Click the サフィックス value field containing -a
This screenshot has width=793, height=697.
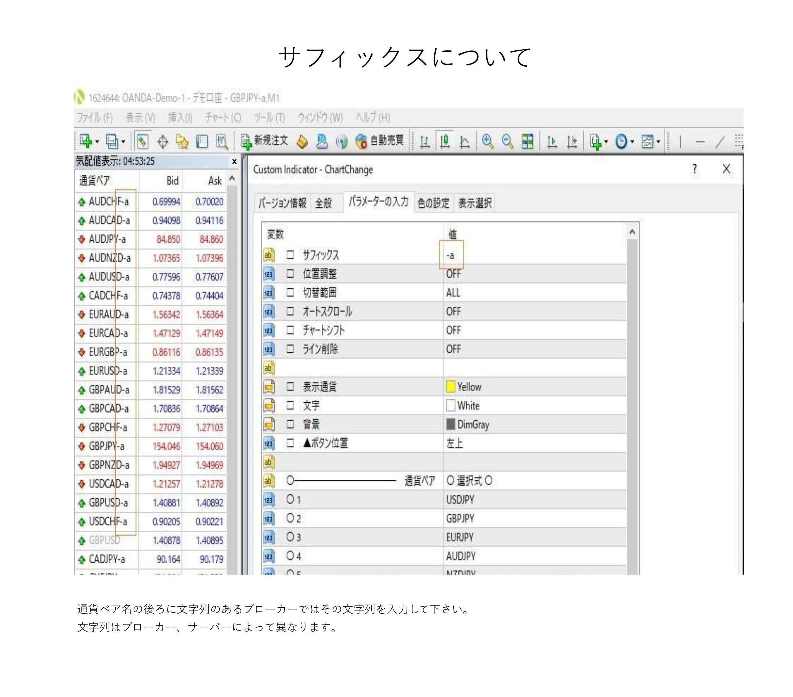pos(451,255)
